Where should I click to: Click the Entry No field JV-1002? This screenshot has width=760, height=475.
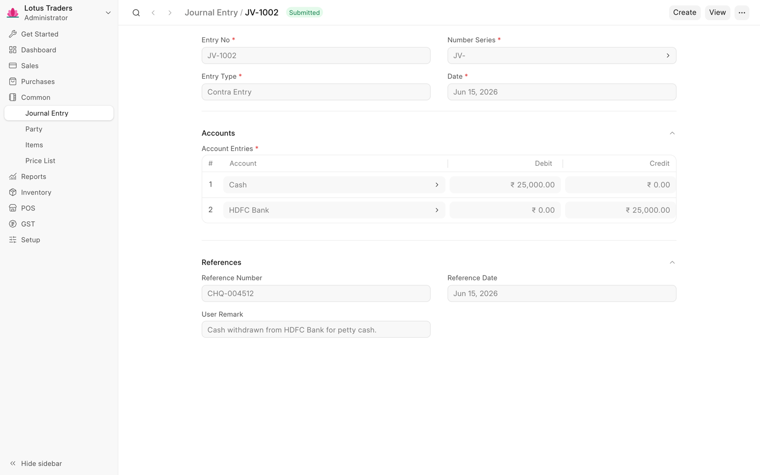[316, 56]
